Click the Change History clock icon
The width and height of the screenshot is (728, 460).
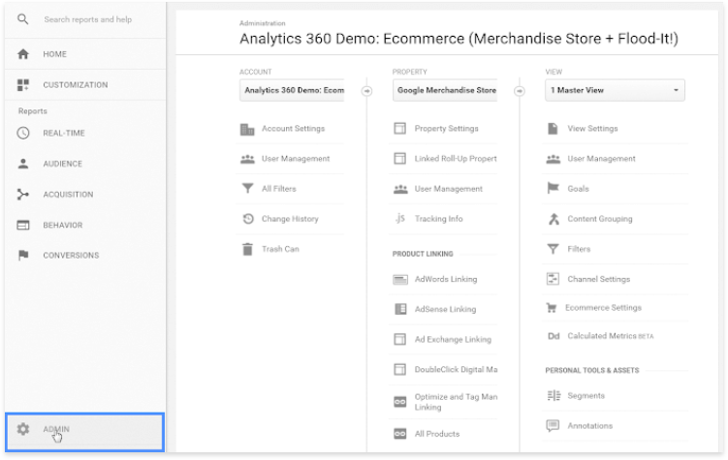pyautogui.click(x=247, y=219)
